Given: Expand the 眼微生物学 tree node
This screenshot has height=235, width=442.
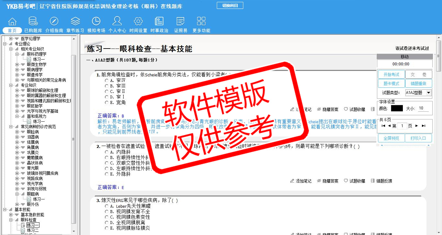Looking at the screenshot, I should [x=17, y=64].
